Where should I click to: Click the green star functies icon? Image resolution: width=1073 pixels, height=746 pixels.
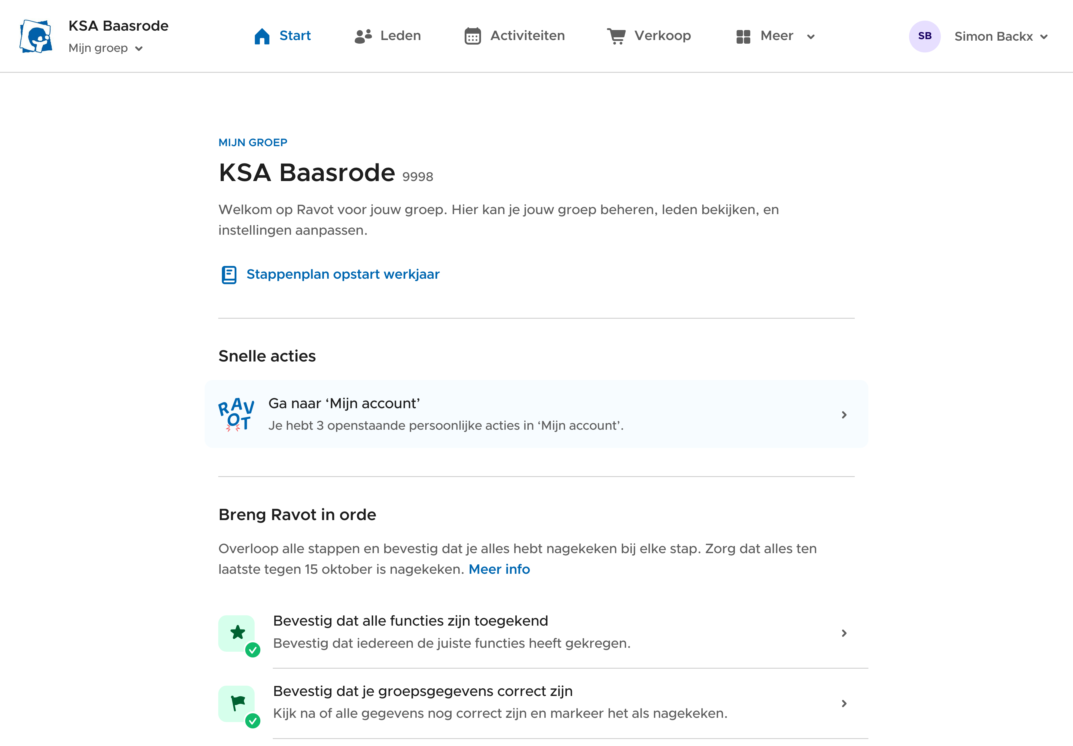pyautogui.click(x=237, y=632)
